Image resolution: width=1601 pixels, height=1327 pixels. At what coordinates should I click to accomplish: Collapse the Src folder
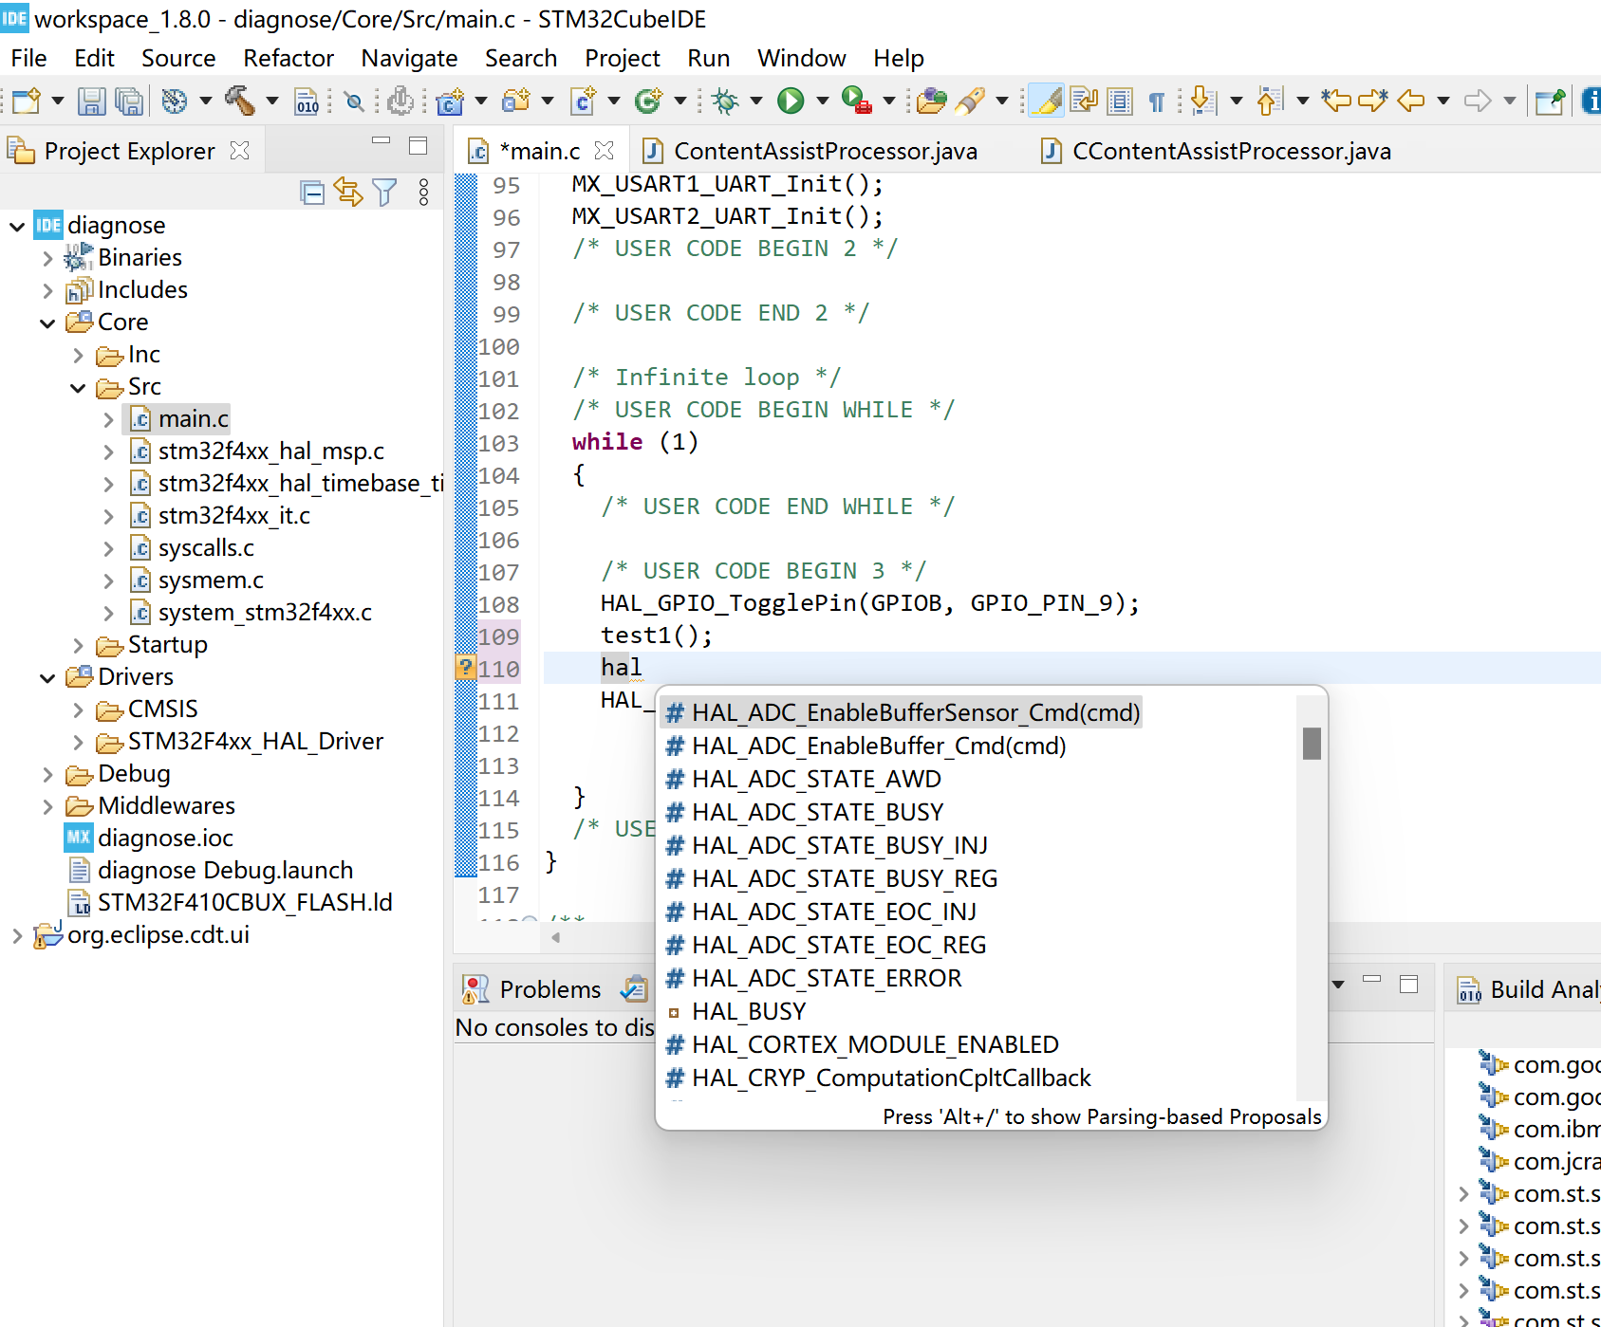(78, 387)
